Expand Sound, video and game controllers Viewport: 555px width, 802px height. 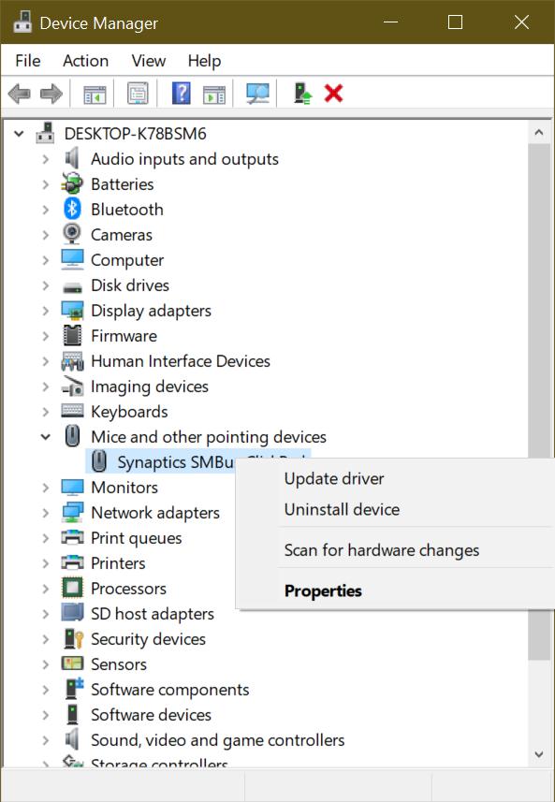[x=46, y=739]
